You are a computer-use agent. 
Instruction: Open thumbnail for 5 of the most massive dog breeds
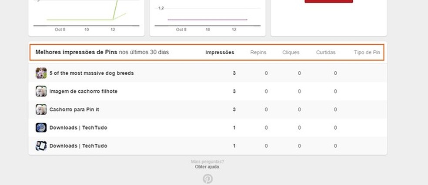coord(41,73)
